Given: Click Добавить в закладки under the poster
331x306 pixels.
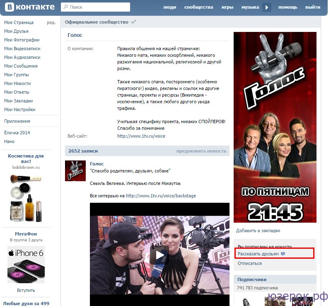Looking at the screenshot, I should [258, 231].
